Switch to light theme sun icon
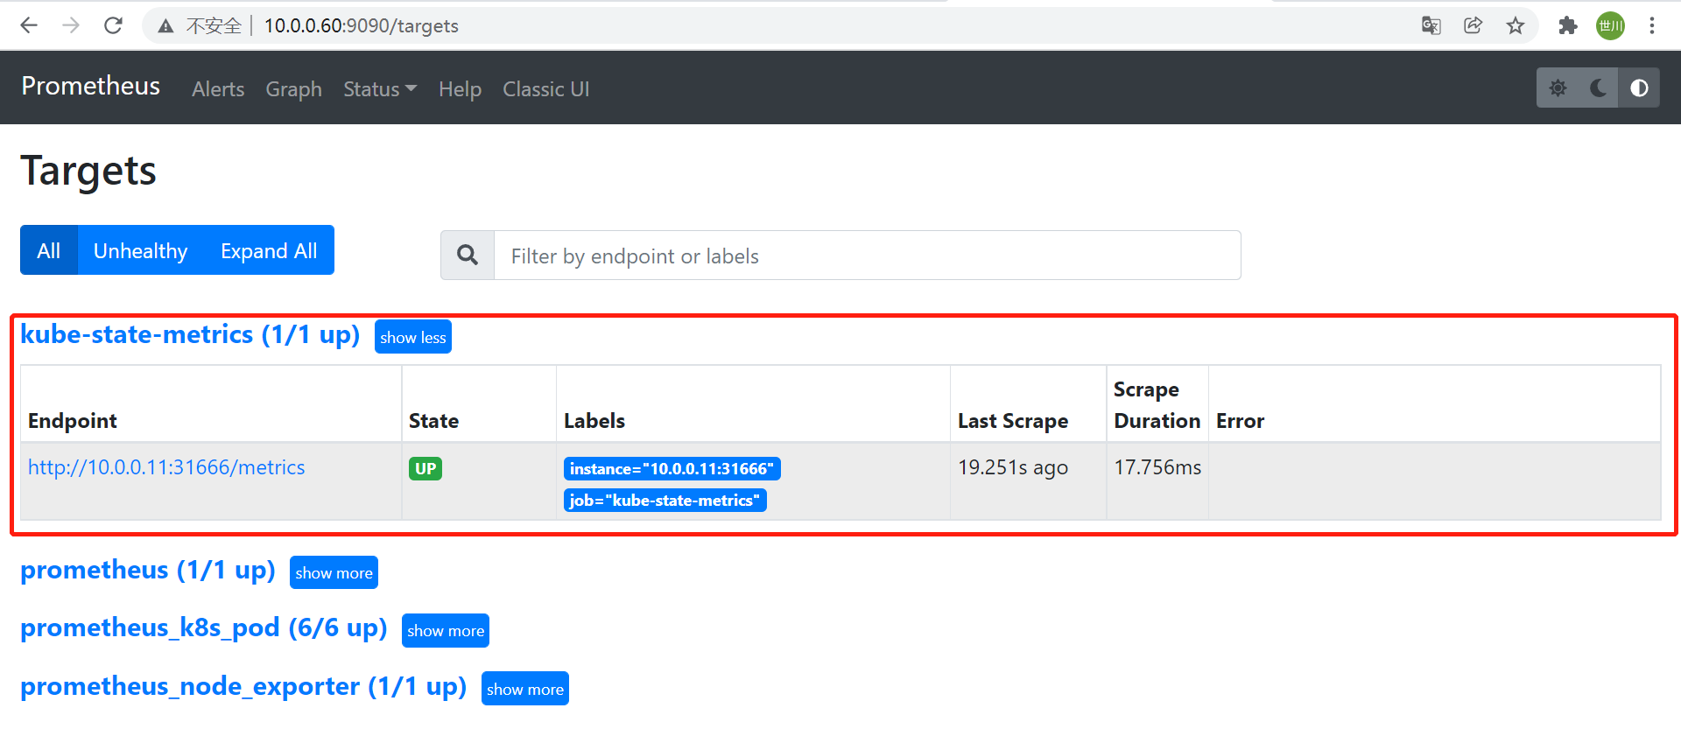This screenshot has height=736, width=1681. 1558,88
